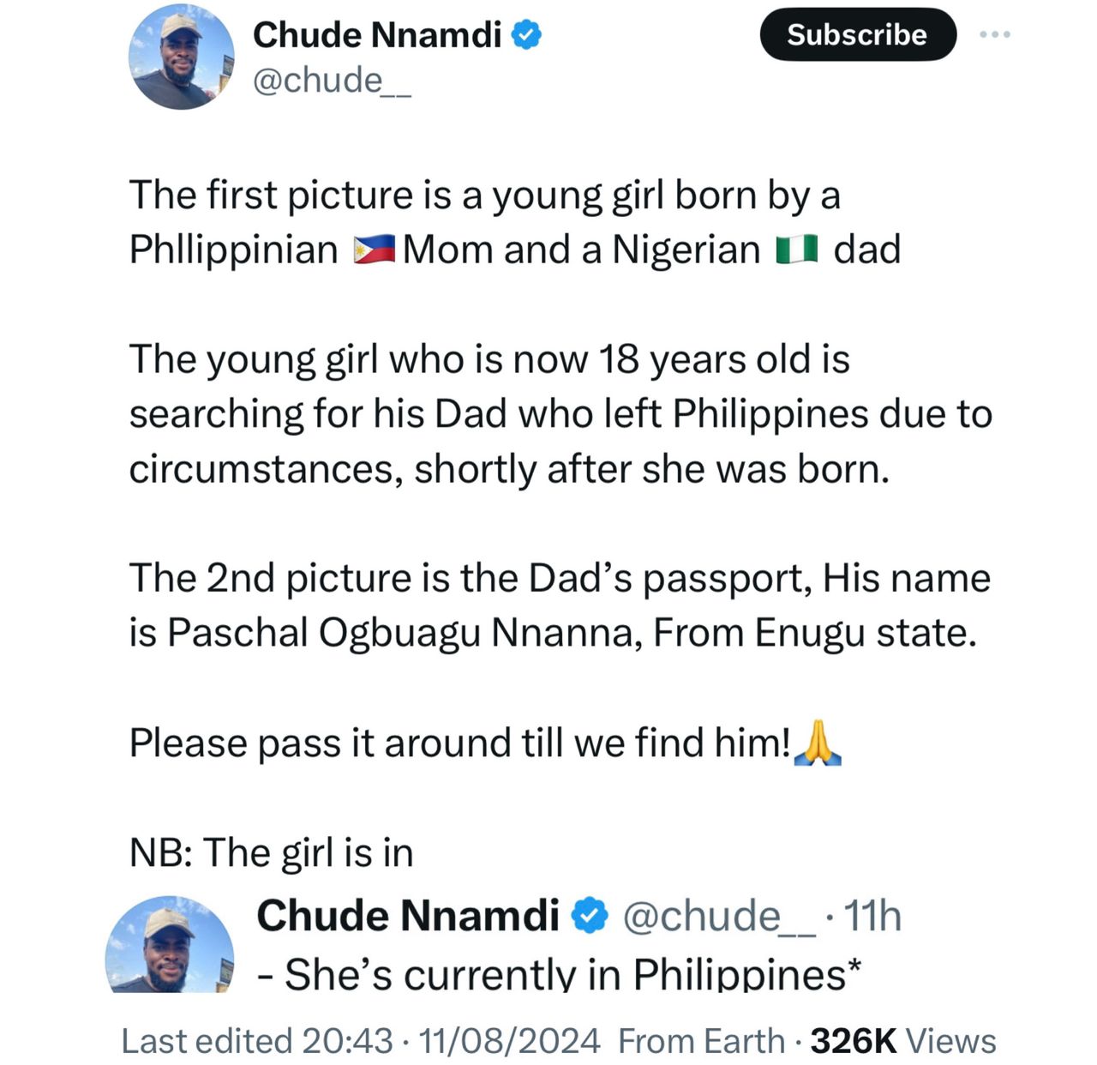Open the Last edited 20:43 edit history
1097x1065 pixels.
pyautogui.click(x=257, y=1041)
